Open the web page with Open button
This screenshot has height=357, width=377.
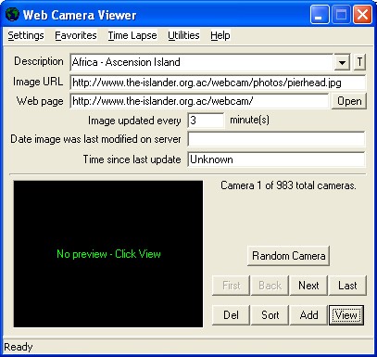[349, 101]
